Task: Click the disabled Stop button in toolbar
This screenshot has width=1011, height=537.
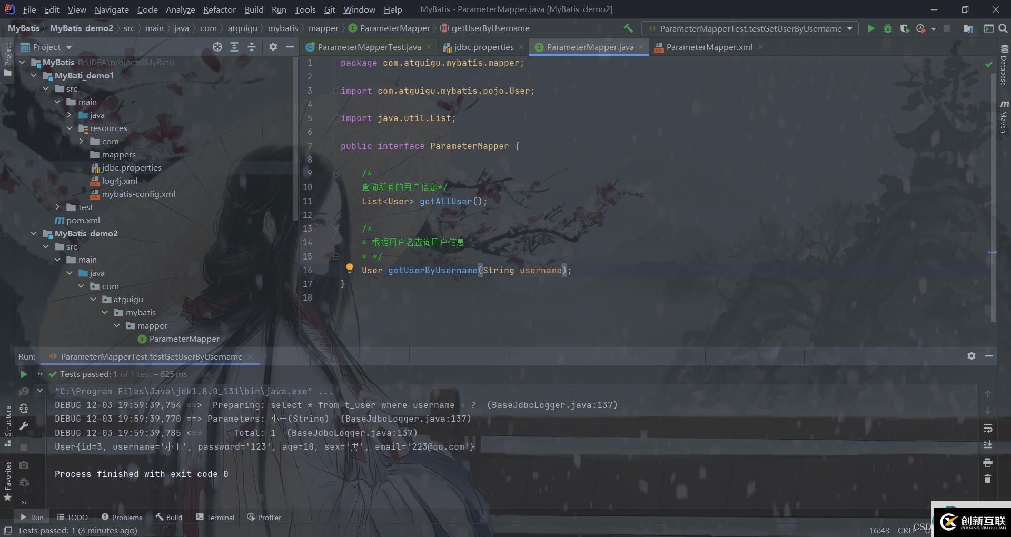Action: pos(947,28)
